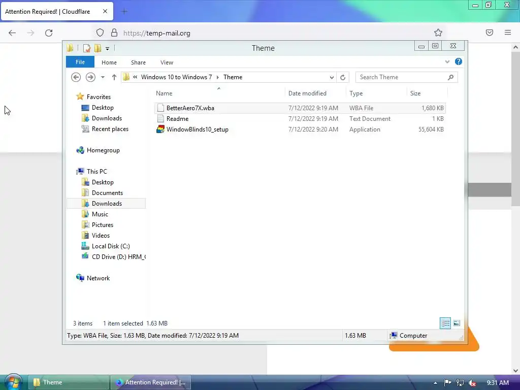Screen dimensions: 520x390
Task: Sort files by Type column
Action: (x=356, y=93)
